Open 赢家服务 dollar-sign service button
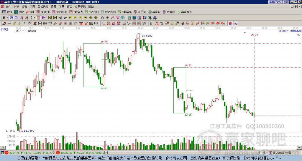 185,12
